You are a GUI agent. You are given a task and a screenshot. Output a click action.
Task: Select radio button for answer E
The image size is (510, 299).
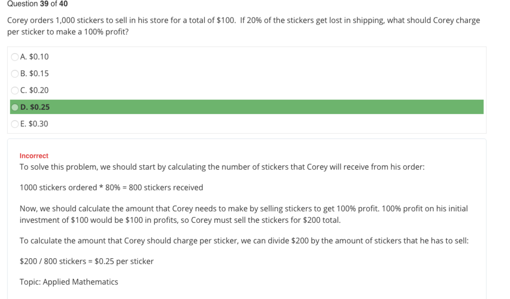15,124
